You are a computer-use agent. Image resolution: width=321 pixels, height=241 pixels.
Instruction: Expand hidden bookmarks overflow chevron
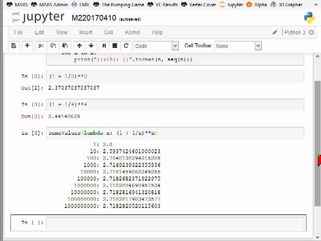[316, 4]
